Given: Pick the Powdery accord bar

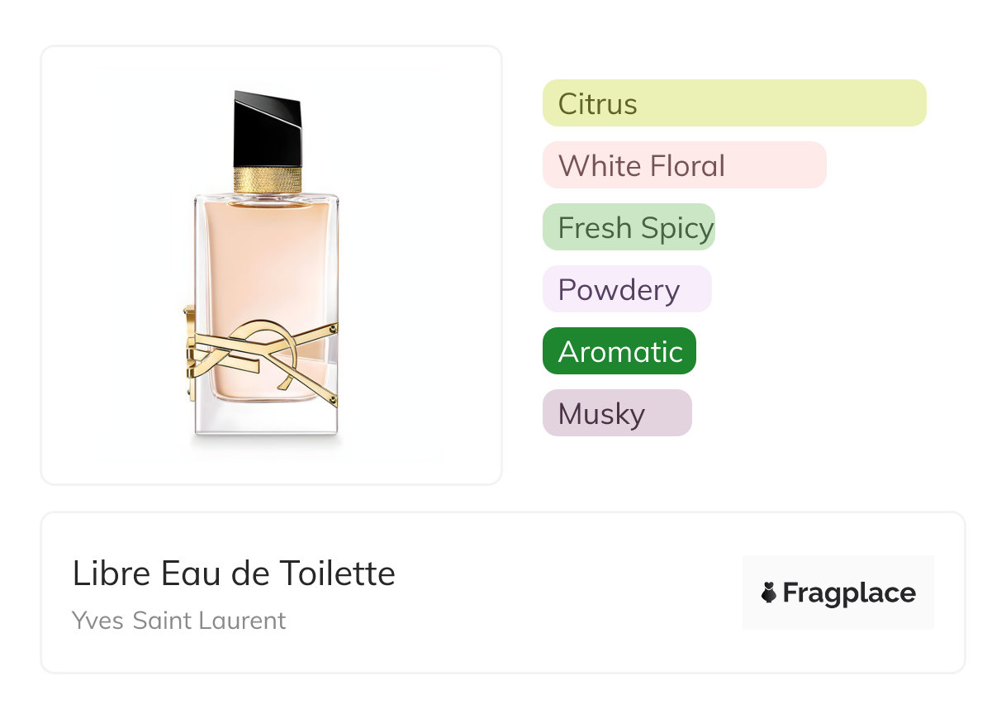Looking at the screenshot, I should tap(627, 289).
